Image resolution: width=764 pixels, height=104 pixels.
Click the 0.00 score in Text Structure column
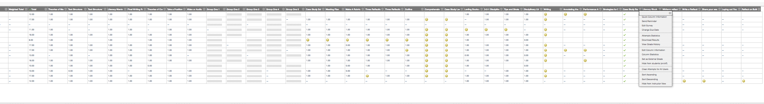tap(71, 71)
